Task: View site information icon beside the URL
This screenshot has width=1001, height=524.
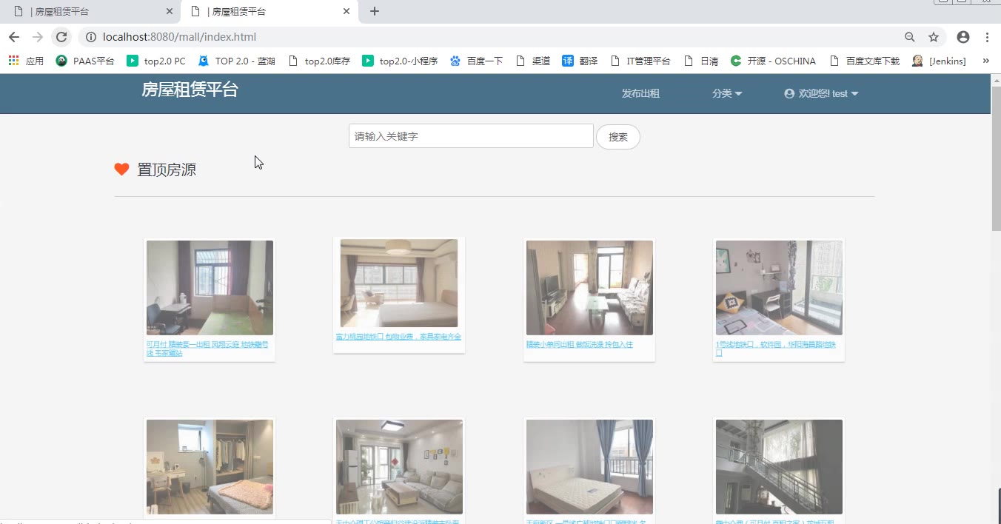Action: pyautogui.click(x=90, y=37)
